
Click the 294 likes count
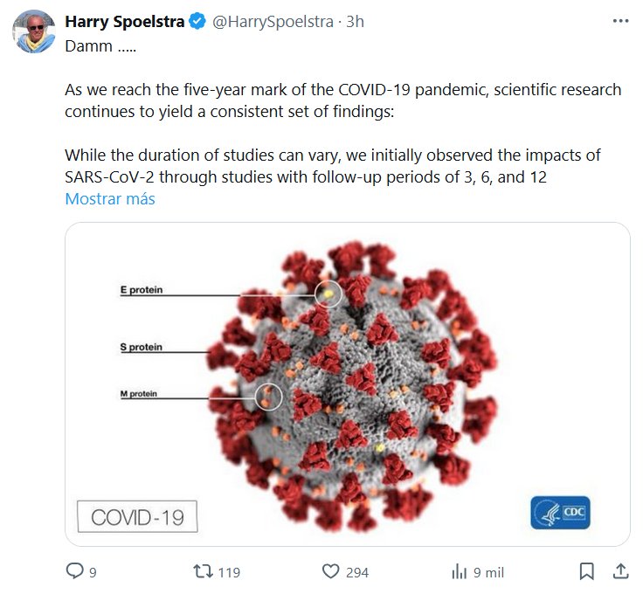pyautogui.click(x=356, y=572)
